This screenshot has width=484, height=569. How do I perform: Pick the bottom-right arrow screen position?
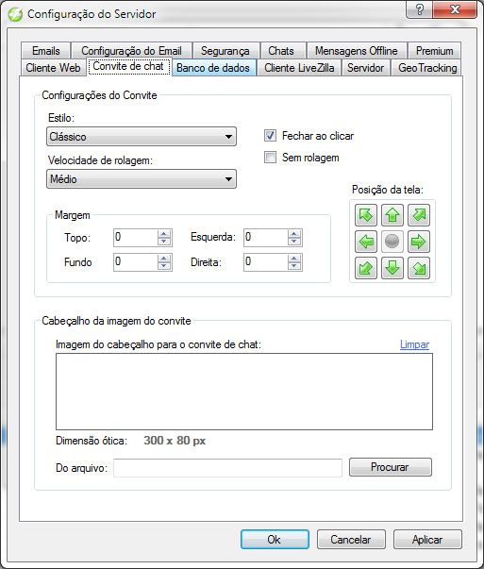coord(419,268)
